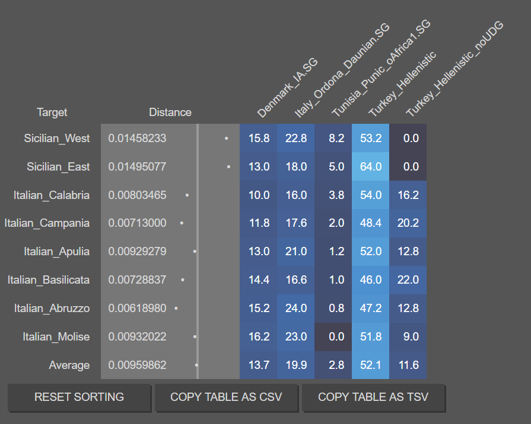The width and height of the screenshot is (531, 424).
Task: Click the 1.2 cell for Italian_Apulia
Action: pos(333,252)
